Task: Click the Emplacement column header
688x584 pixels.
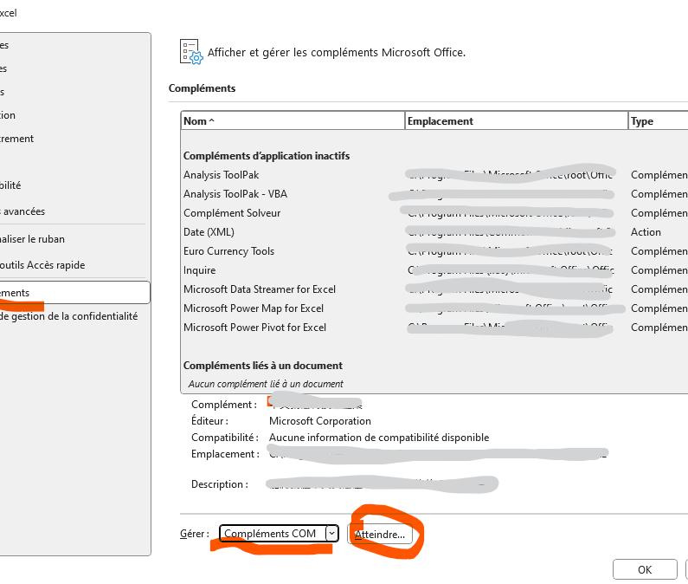Action: 516,120
